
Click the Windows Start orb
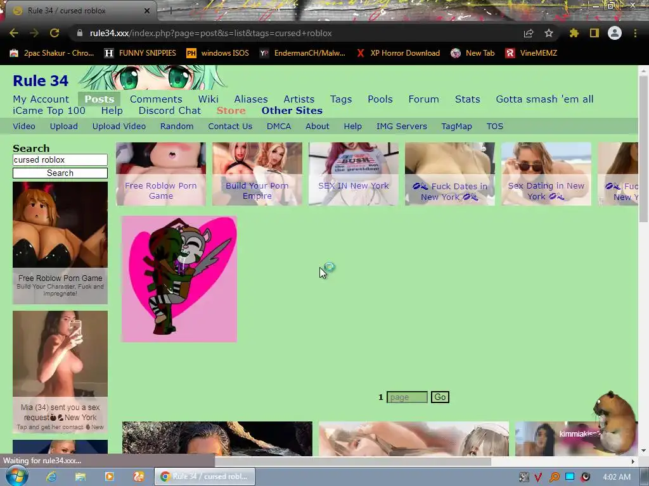coord(16,477)
